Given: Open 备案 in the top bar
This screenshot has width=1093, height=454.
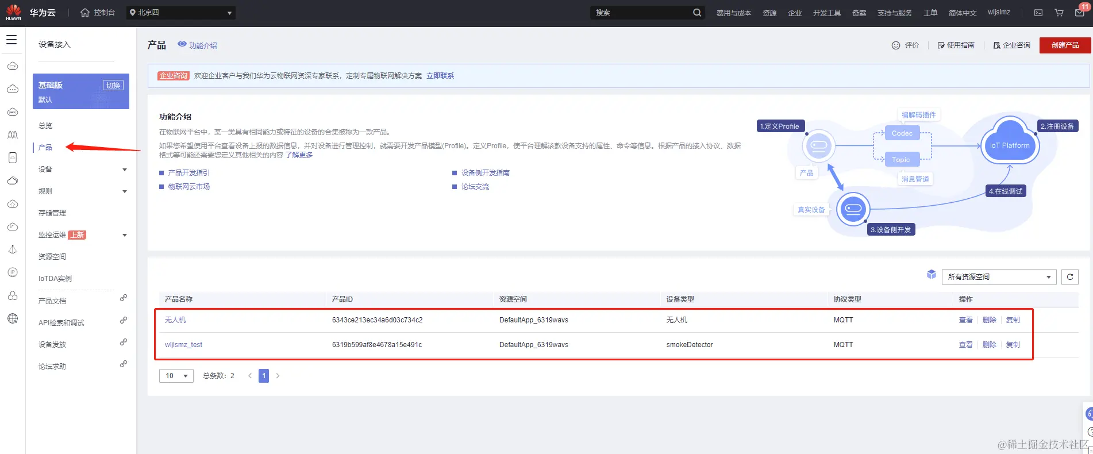Looking at the screenshot, I should coord(859,13).
